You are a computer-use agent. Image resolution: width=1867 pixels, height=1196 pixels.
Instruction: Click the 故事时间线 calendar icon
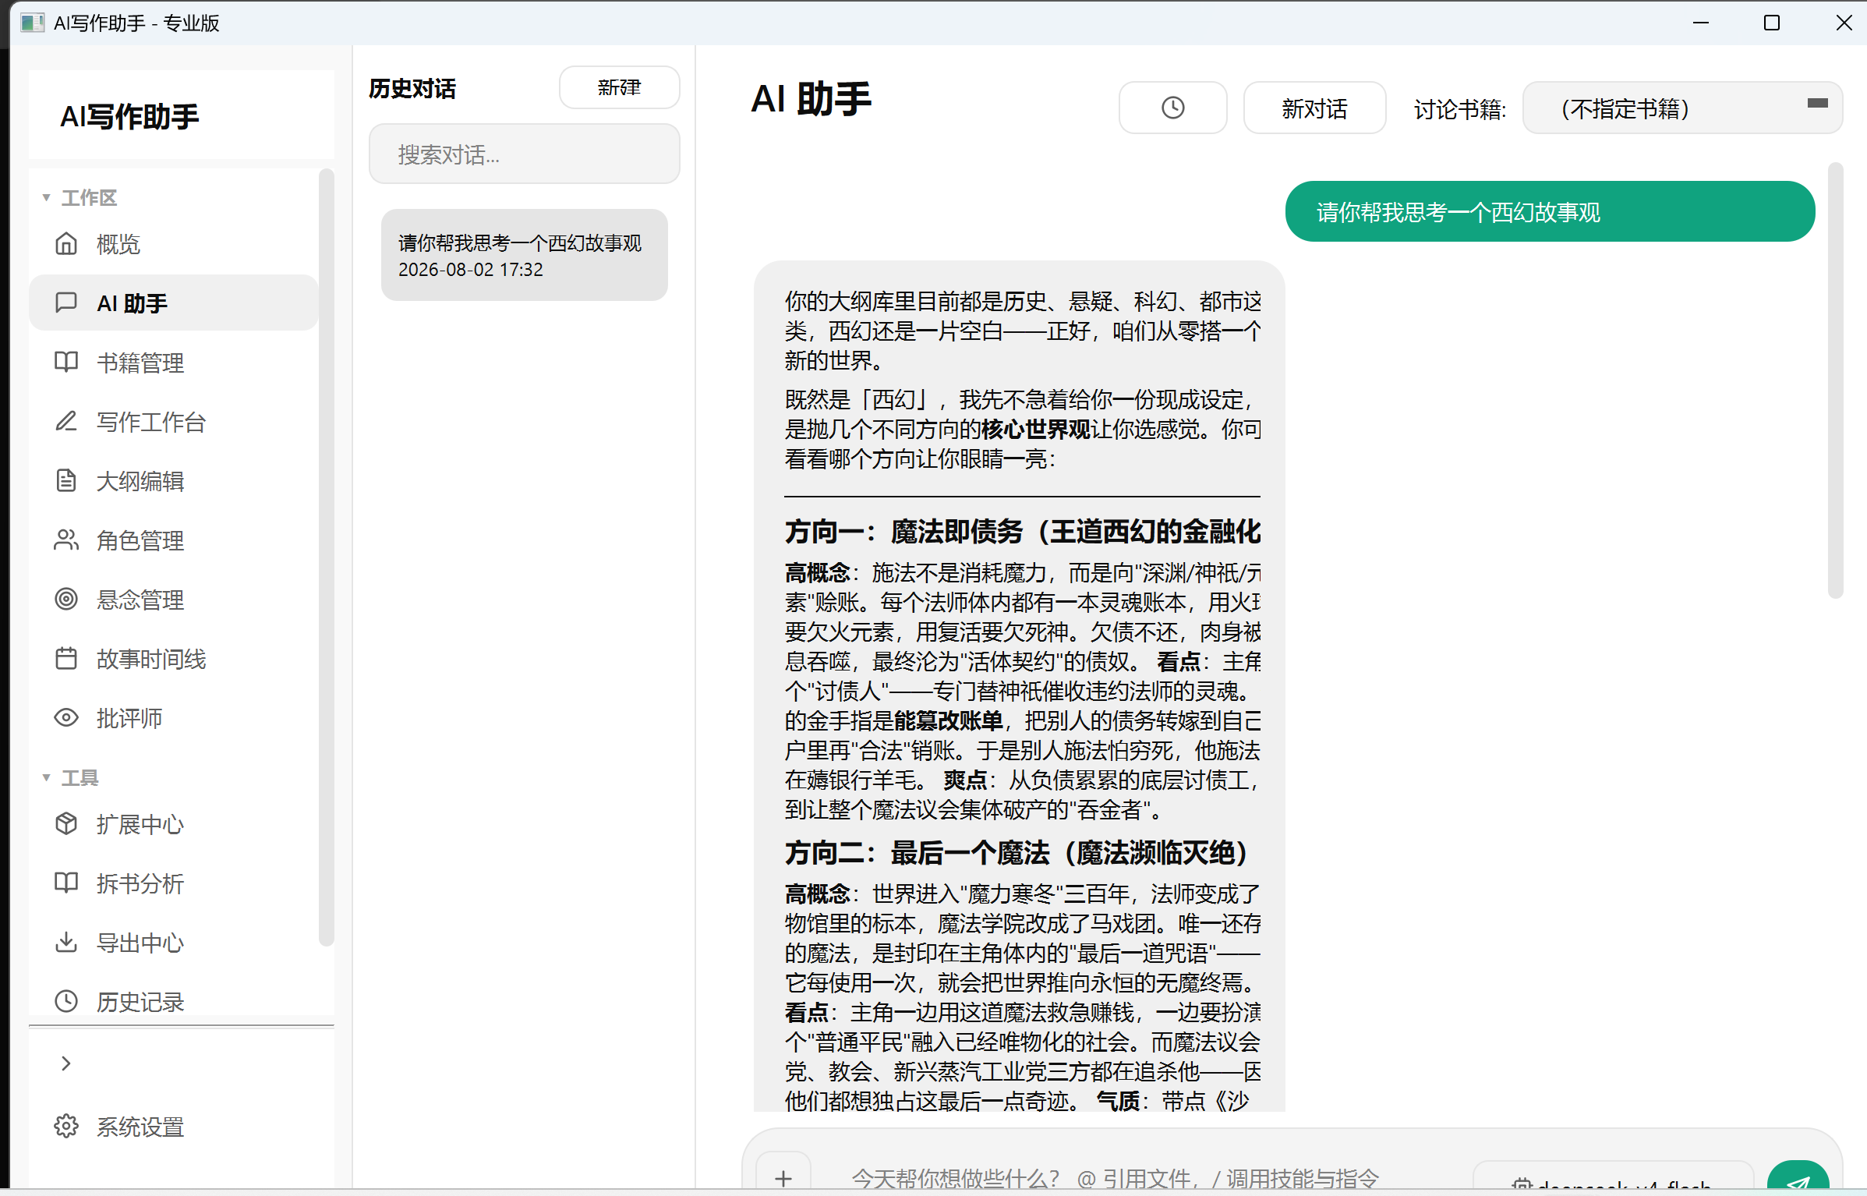[x=66, y=658]
